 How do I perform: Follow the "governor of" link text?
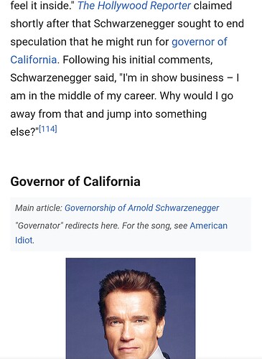[200, 42]
